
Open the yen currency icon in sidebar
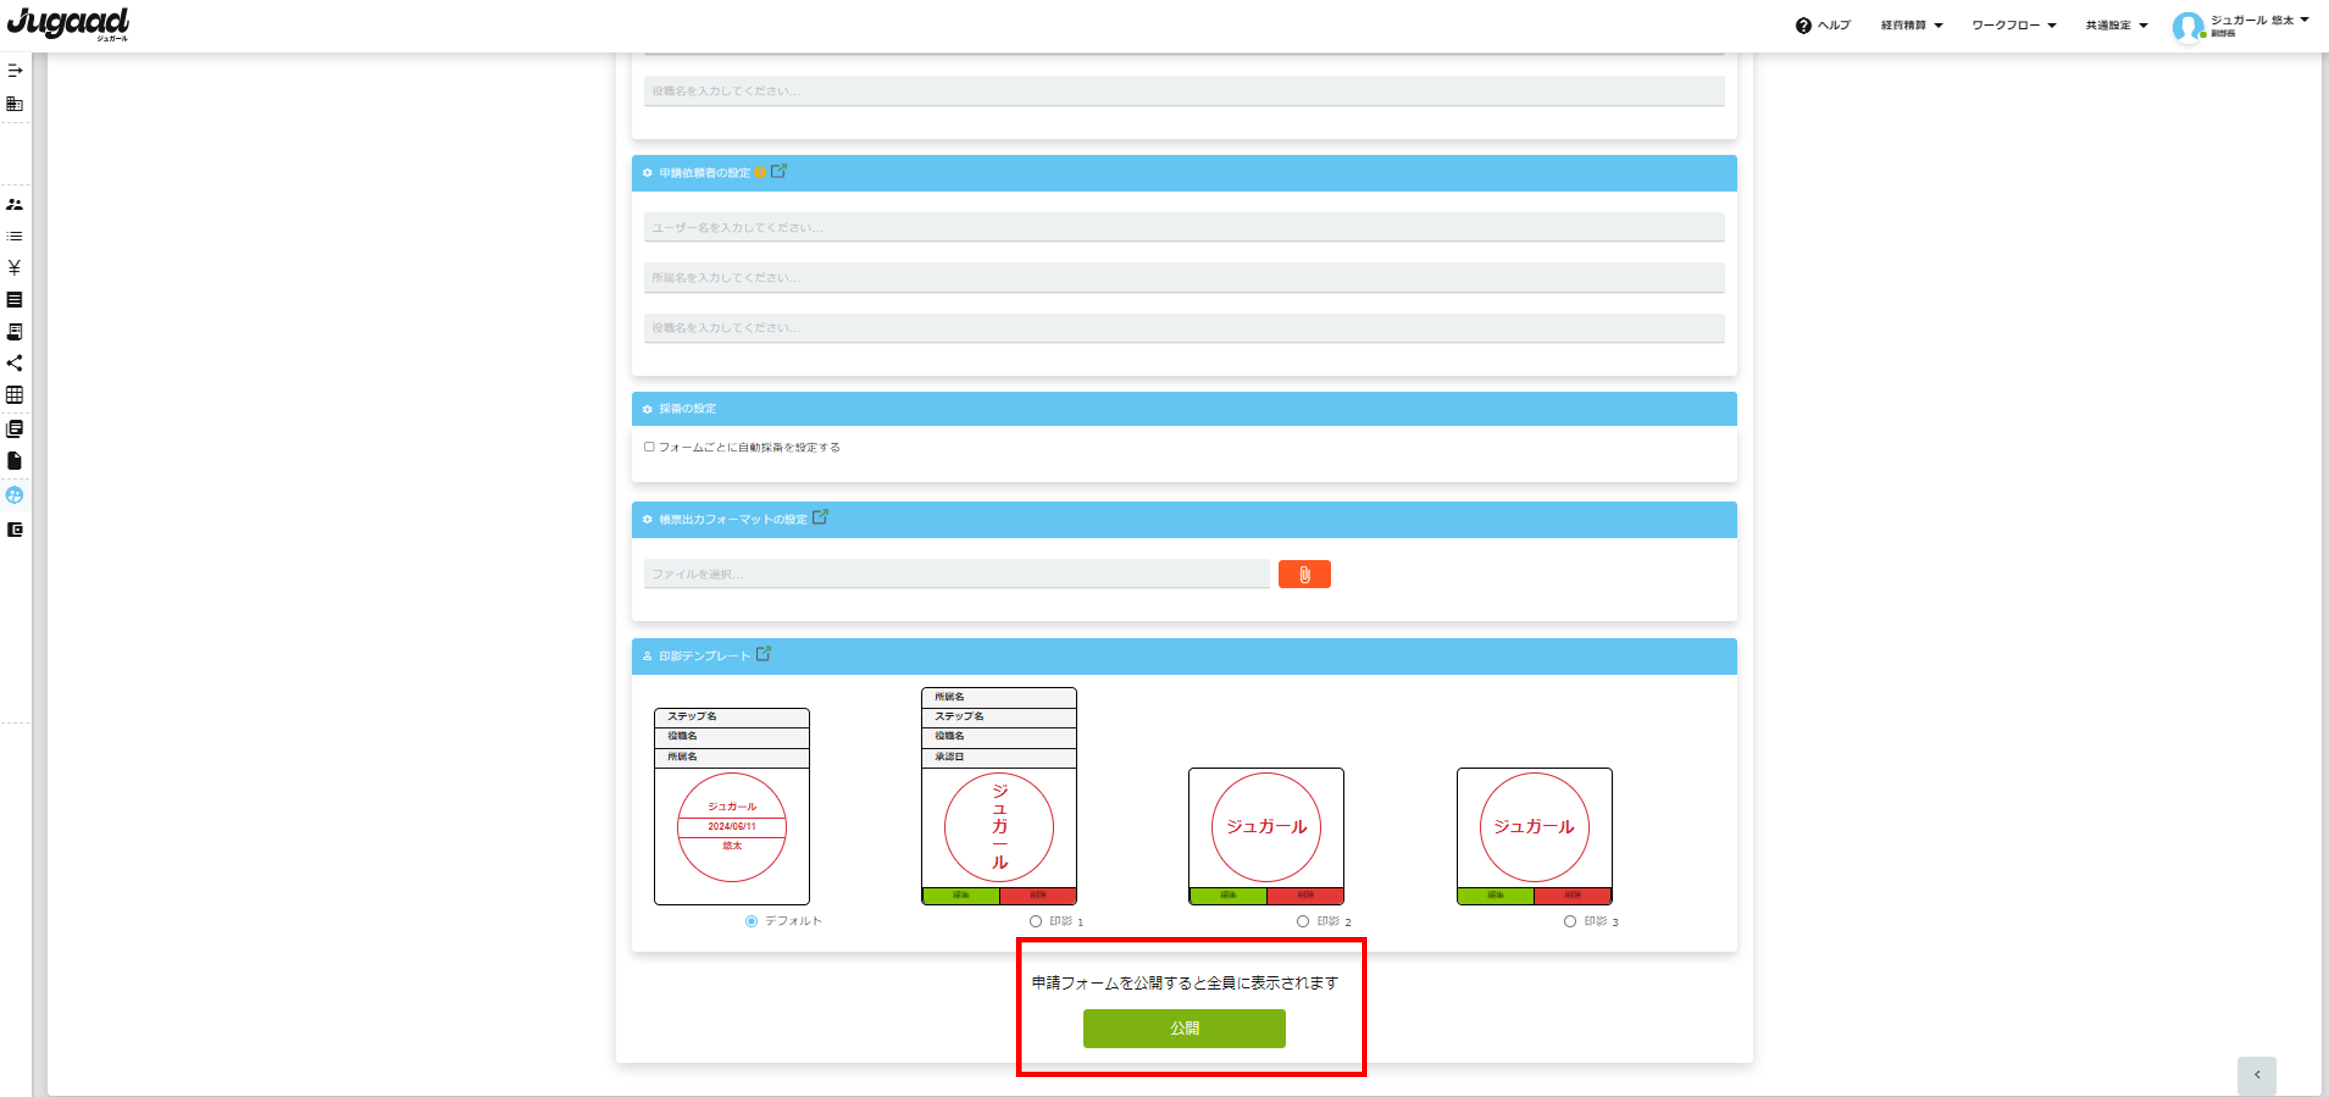click(x=14, y=267)
